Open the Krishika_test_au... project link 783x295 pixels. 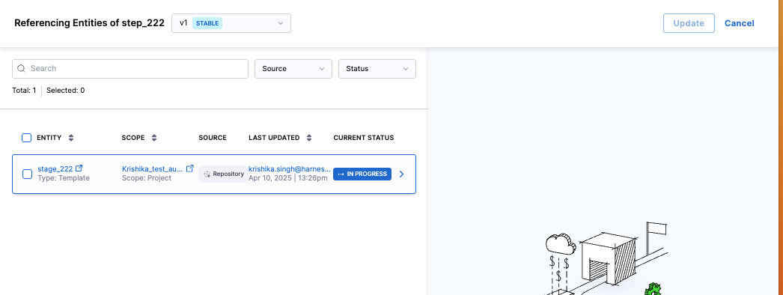click(152, 168)
